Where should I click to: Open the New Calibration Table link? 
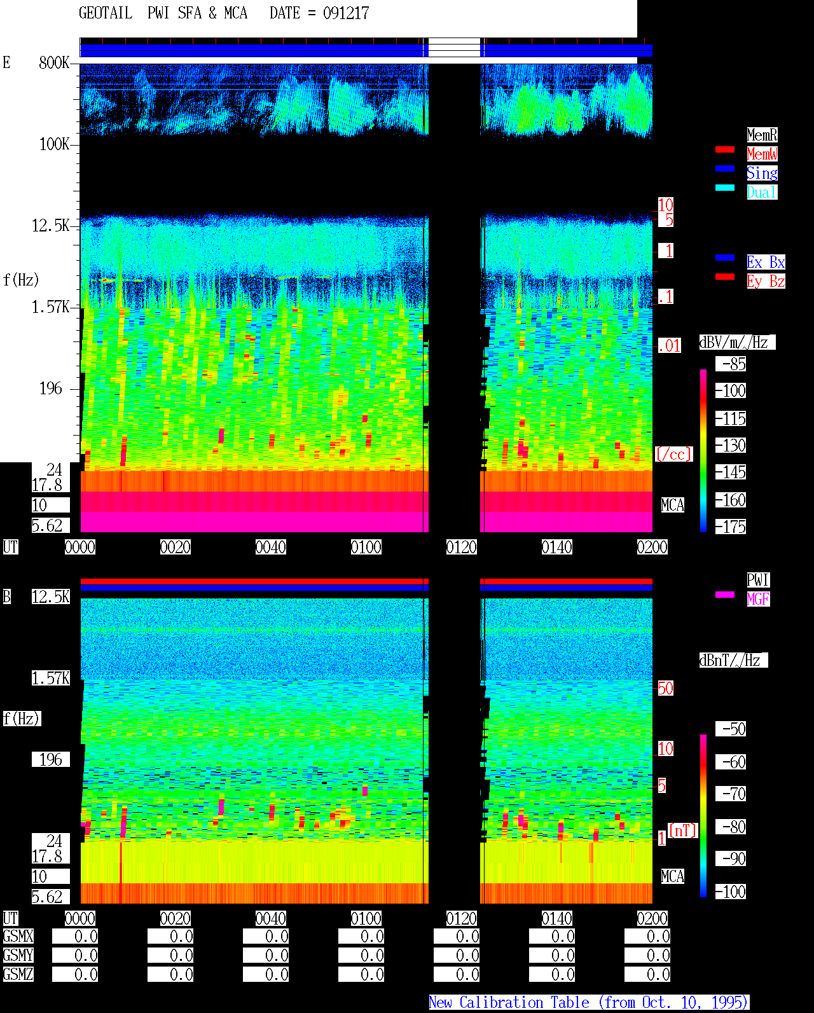(589, 1002)
